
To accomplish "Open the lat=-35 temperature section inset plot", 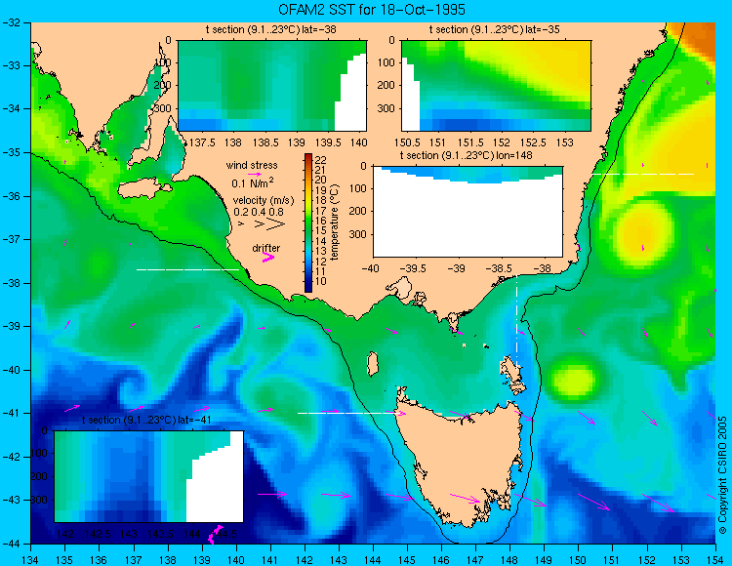I will (x=496, y=86).
